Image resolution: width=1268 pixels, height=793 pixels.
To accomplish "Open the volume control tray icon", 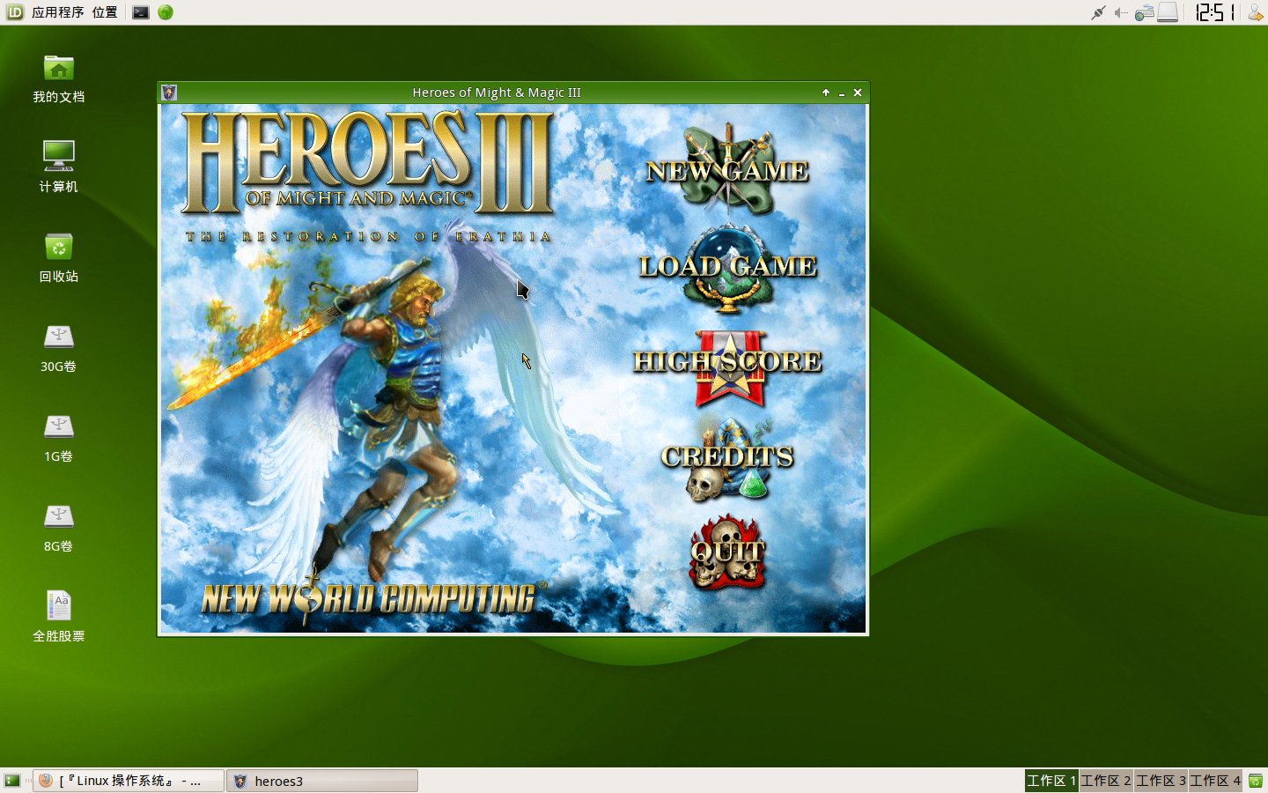I will [x=1120, y=12].
